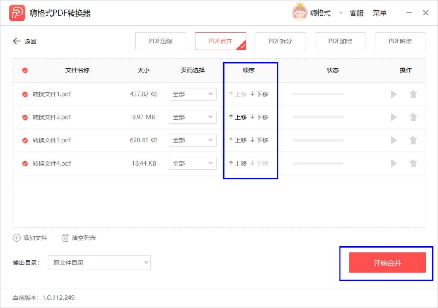This screenshot has height=308, width=438.
Task: Move 转换文件2.pdf down with 下移
Action: [259, 117]
